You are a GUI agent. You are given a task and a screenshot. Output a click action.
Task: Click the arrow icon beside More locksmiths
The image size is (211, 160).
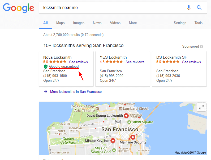coord(46,92)
